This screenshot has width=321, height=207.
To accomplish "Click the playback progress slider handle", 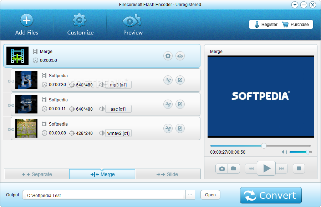I will click(264, 146).
